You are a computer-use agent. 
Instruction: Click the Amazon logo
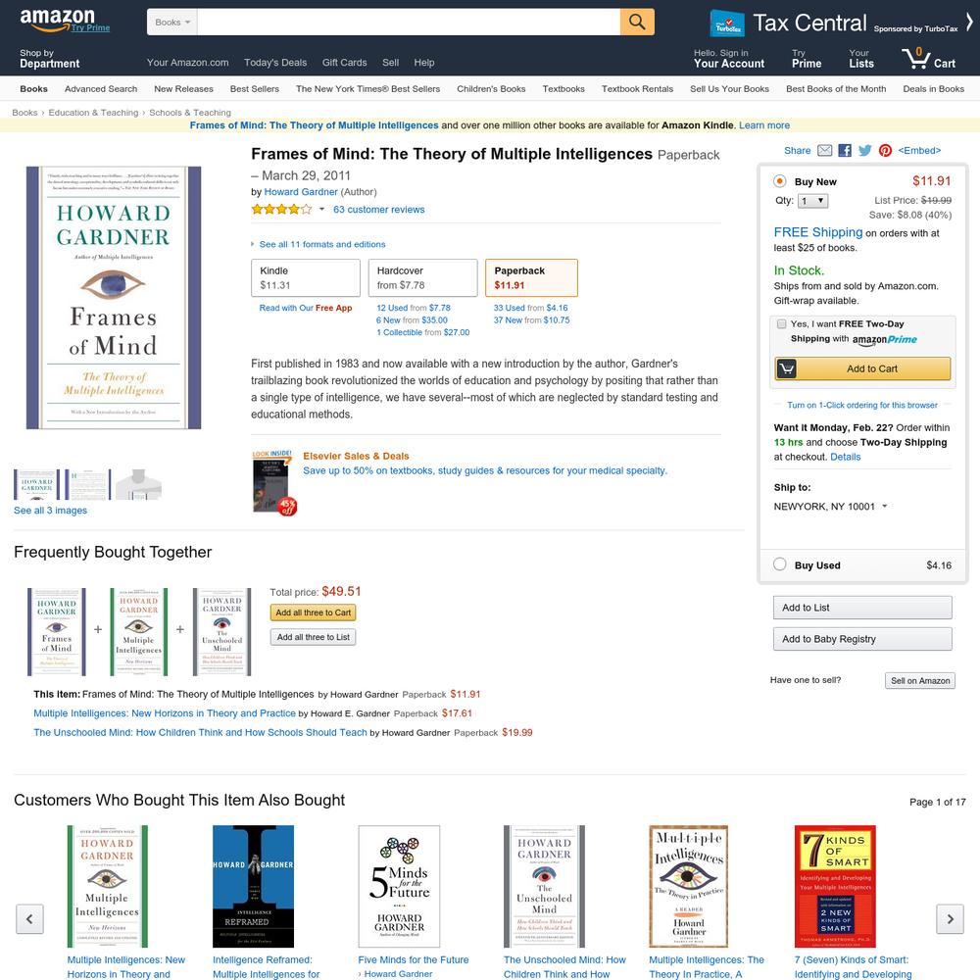tap(58, 20)
